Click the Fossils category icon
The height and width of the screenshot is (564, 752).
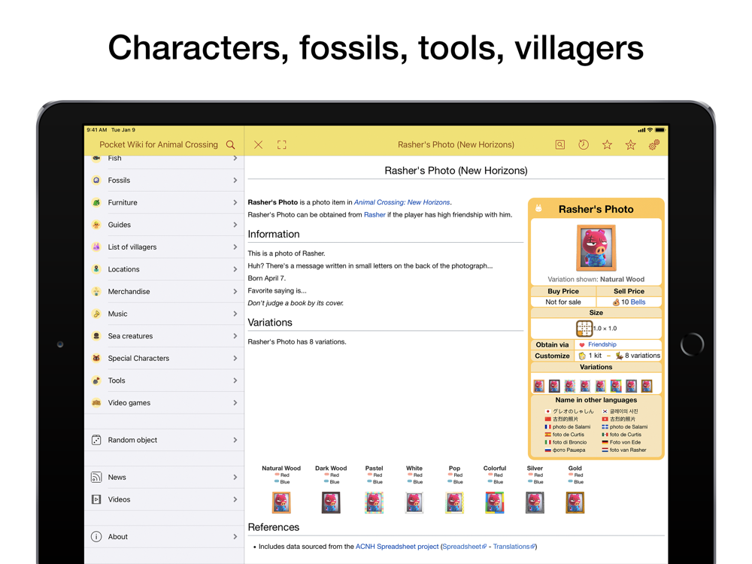96,180
